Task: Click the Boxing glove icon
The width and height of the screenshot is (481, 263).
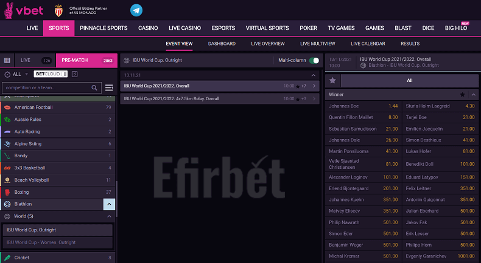Action: 7,193
